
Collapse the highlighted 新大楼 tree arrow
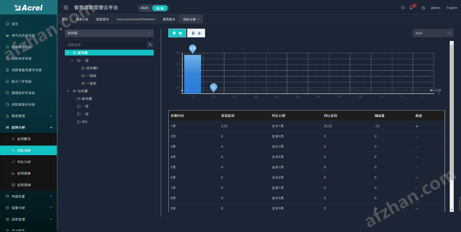click(68, 53)
